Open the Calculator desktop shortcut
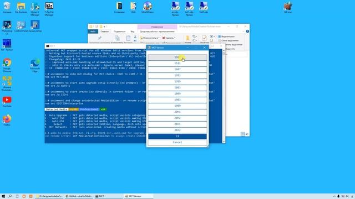The image size is (355, 199). pos(35,26)
